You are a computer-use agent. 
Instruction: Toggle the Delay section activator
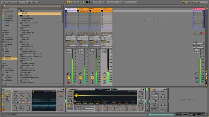tap(13, 92)
